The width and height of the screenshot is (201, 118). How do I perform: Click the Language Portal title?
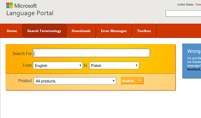30,13
